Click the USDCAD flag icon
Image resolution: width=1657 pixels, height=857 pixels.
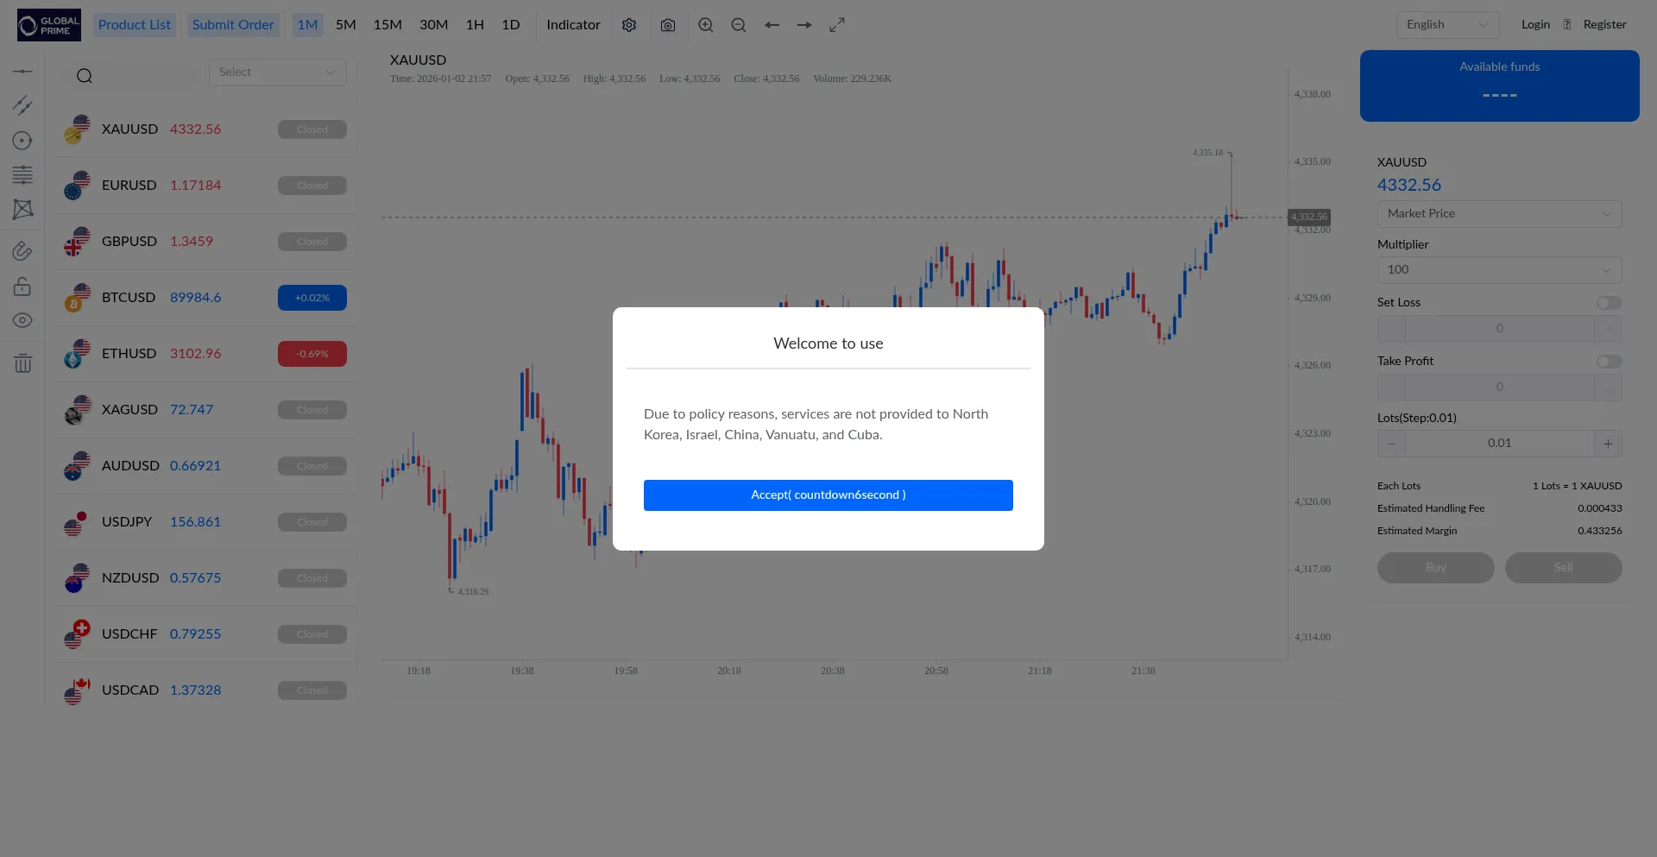tap(77, 690)
